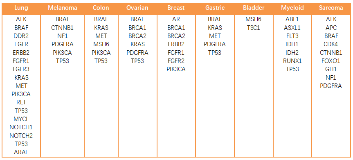Click EGFR in the Lung column
353x160 pixels.
point(21,44)
